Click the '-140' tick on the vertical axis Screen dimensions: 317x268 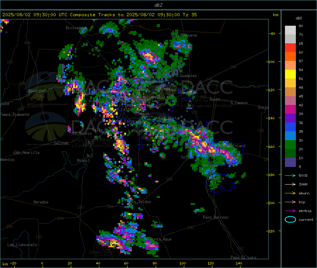pos(271,118)
